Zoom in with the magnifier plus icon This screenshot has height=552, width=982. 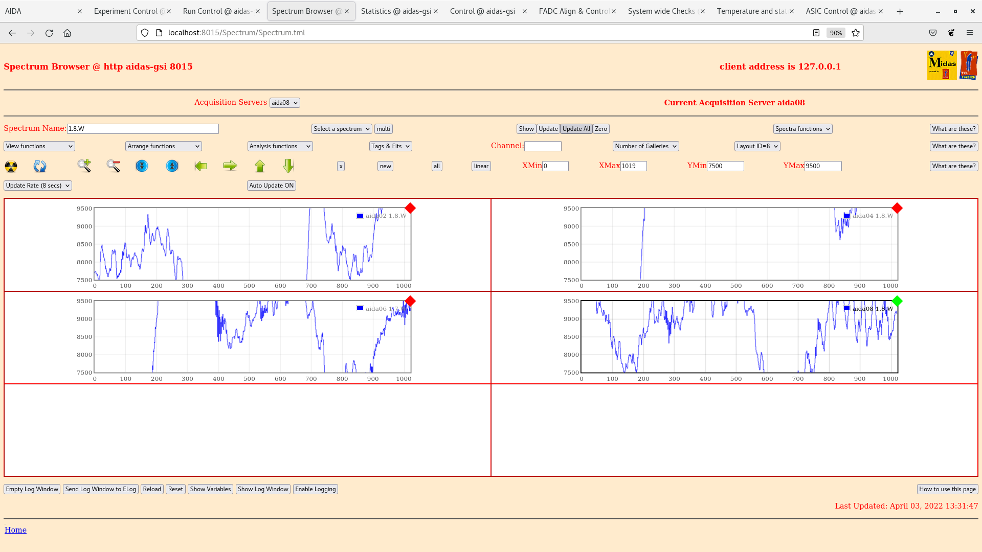84,166
